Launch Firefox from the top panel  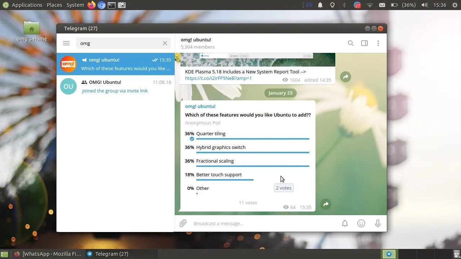[91, 5]
